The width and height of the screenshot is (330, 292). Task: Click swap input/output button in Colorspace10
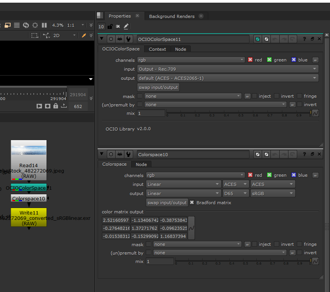pos(167,203)
